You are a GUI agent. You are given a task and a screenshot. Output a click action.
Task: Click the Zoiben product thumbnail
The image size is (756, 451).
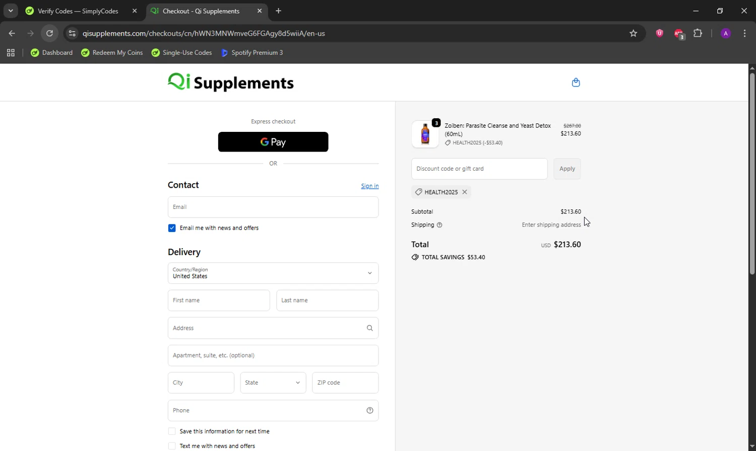tap(425, 134)
